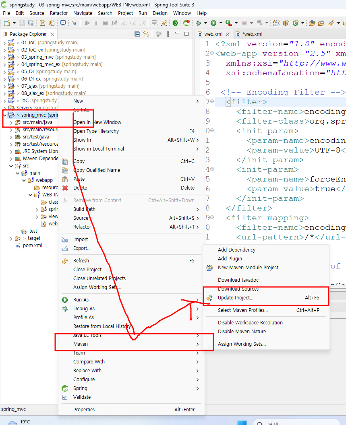Maximize the Package Explorer panel
Screen dimensions: 346x425
tap(186, 34)
